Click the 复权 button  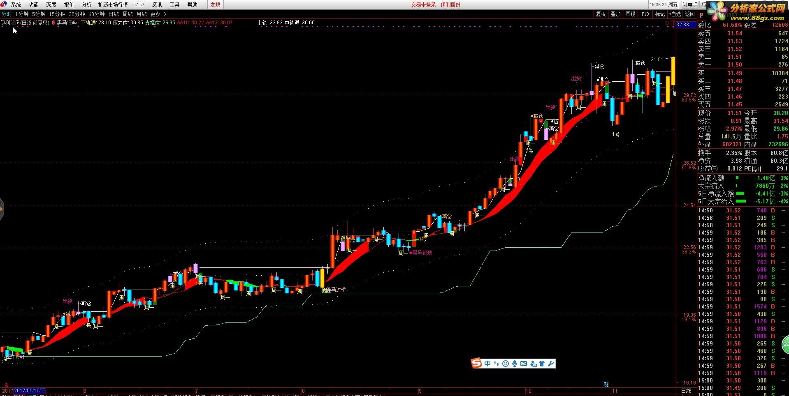(x=601, y=14)
